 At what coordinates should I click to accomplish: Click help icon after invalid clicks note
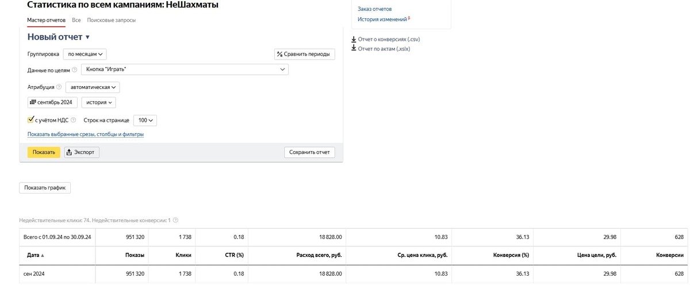(x=175, y=220)
